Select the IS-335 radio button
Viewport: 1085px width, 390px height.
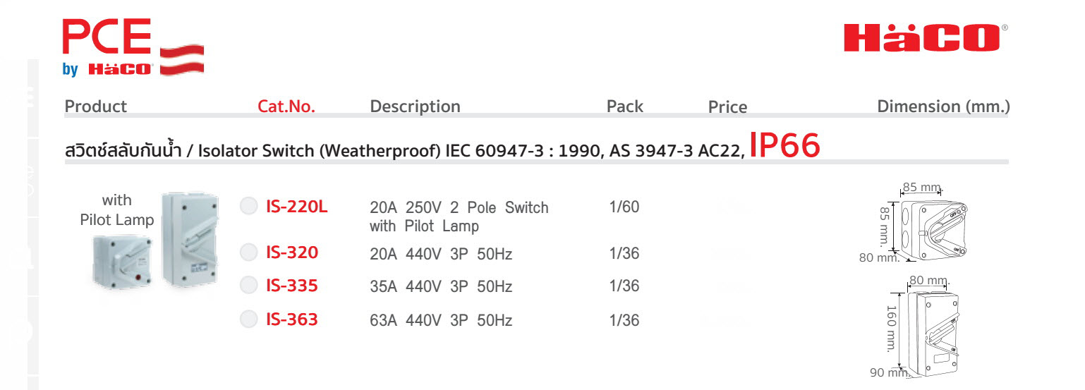click(x=248, y=285)
